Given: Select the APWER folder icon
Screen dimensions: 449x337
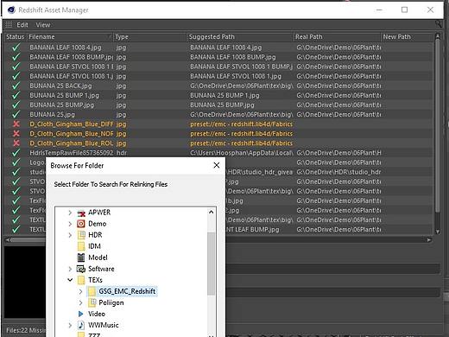Looking at the screenshot, I should click(x=81, y=213).
